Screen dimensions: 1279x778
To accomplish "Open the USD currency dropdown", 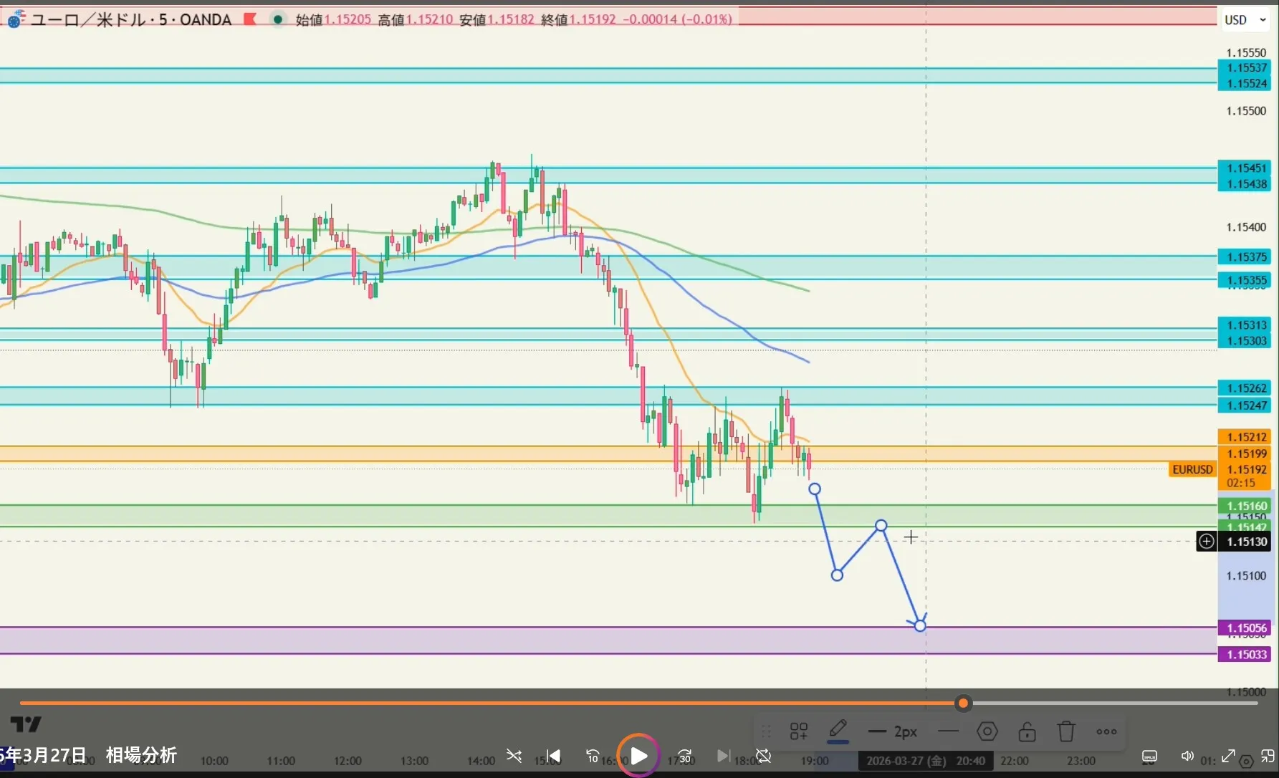I will 1245,20.
